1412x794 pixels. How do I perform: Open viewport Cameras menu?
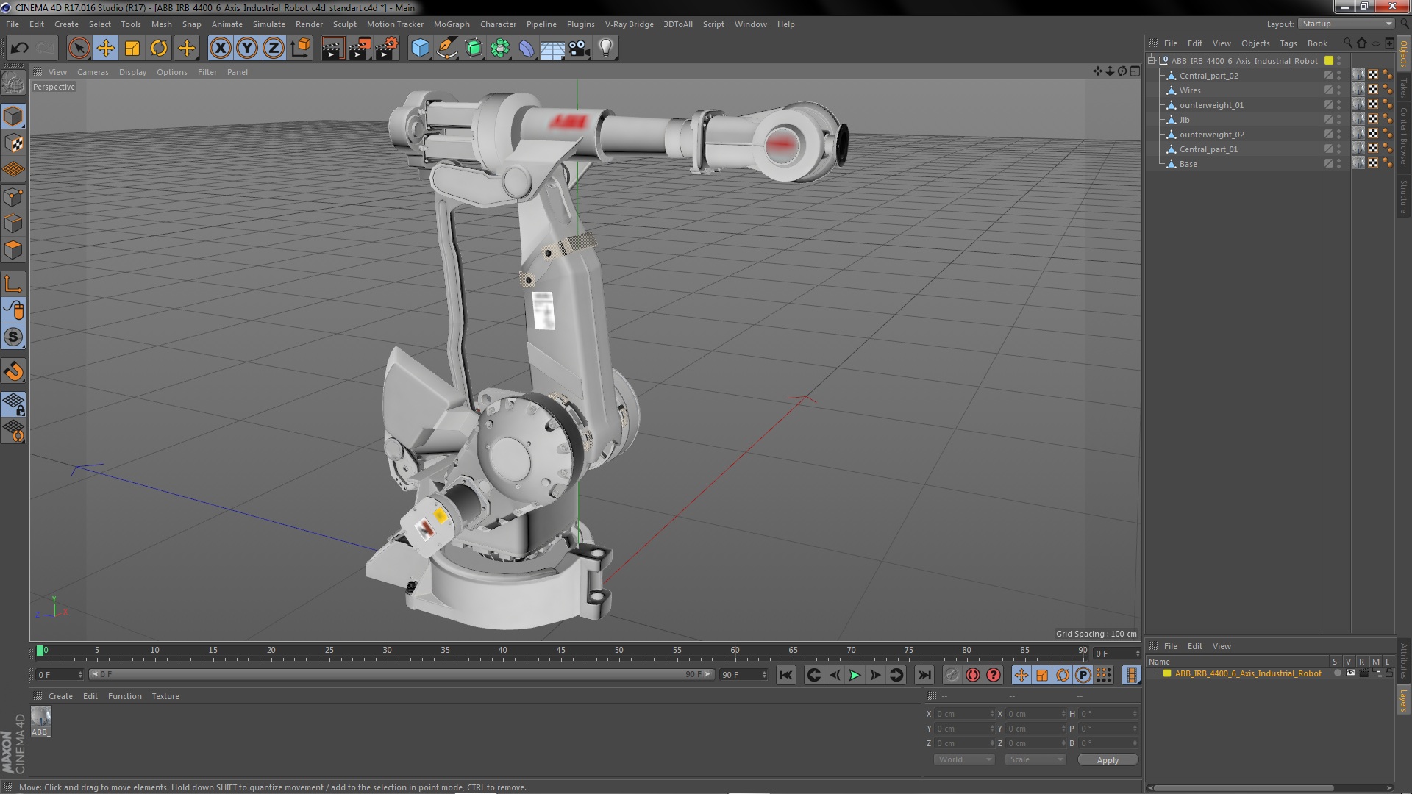click(93, 72)
